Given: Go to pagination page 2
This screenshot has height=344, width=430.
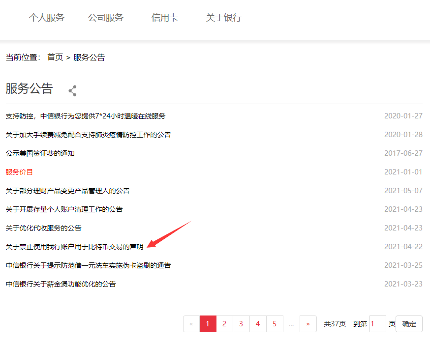Looking at the screenshot, I should pyautogui.click(x=225, y=324).
